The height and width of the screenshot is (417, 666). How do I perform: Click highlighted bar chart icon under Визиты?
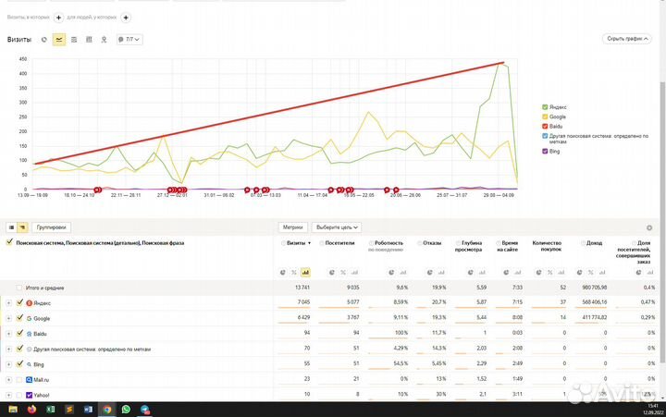pyautogui.click(x=305, y=272)
